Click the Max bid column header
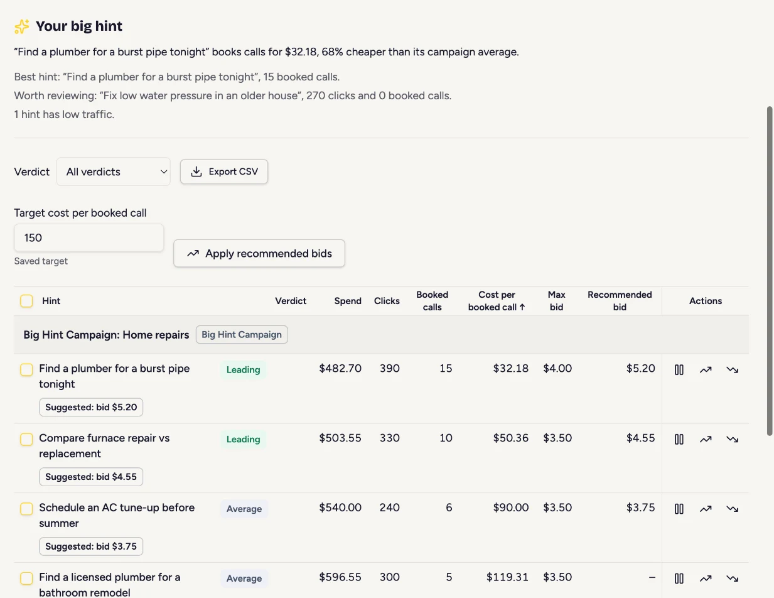774x598 pixels. click(x=556, y=301)
